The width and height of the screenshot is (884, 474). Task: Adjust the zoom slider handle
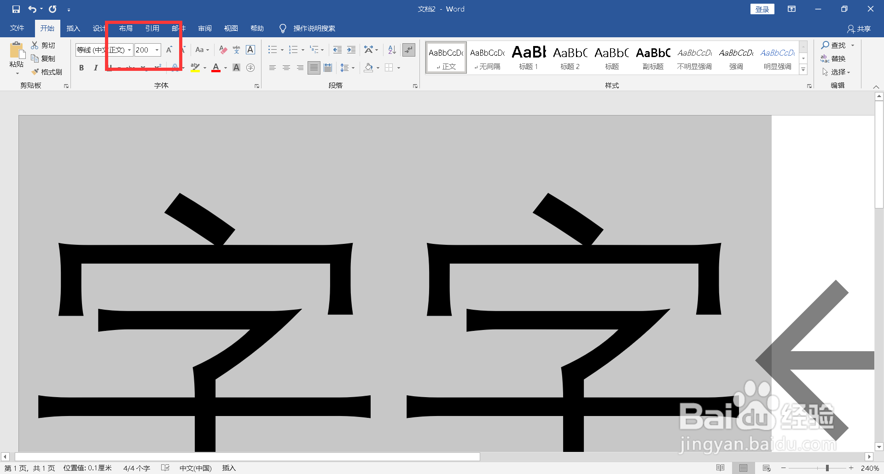(827, 468)
